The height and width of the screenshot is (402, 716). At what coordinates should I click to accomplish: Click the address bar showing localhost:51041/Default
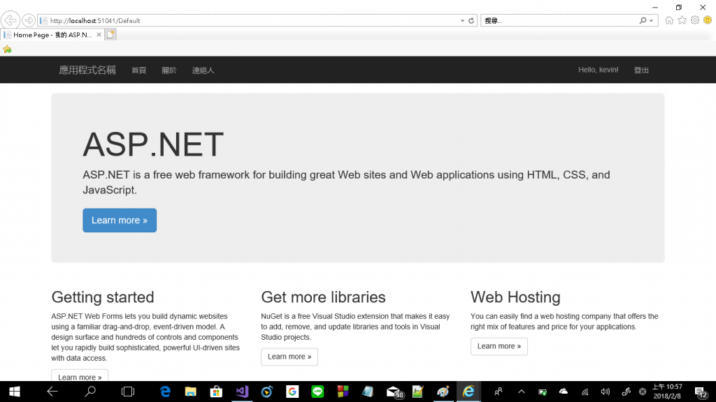click(x=249, y=20)
